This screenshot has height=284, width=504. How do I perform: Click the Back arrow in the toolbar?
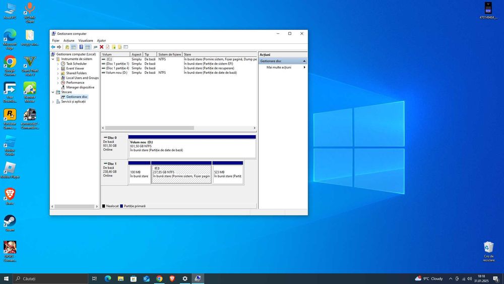pos(53,47)
